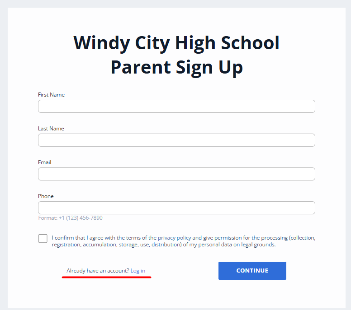This screenshot has width=351, height=310.
Task: Click the Already have an account text
Action: pyautogui.click(x=98, y=271)
